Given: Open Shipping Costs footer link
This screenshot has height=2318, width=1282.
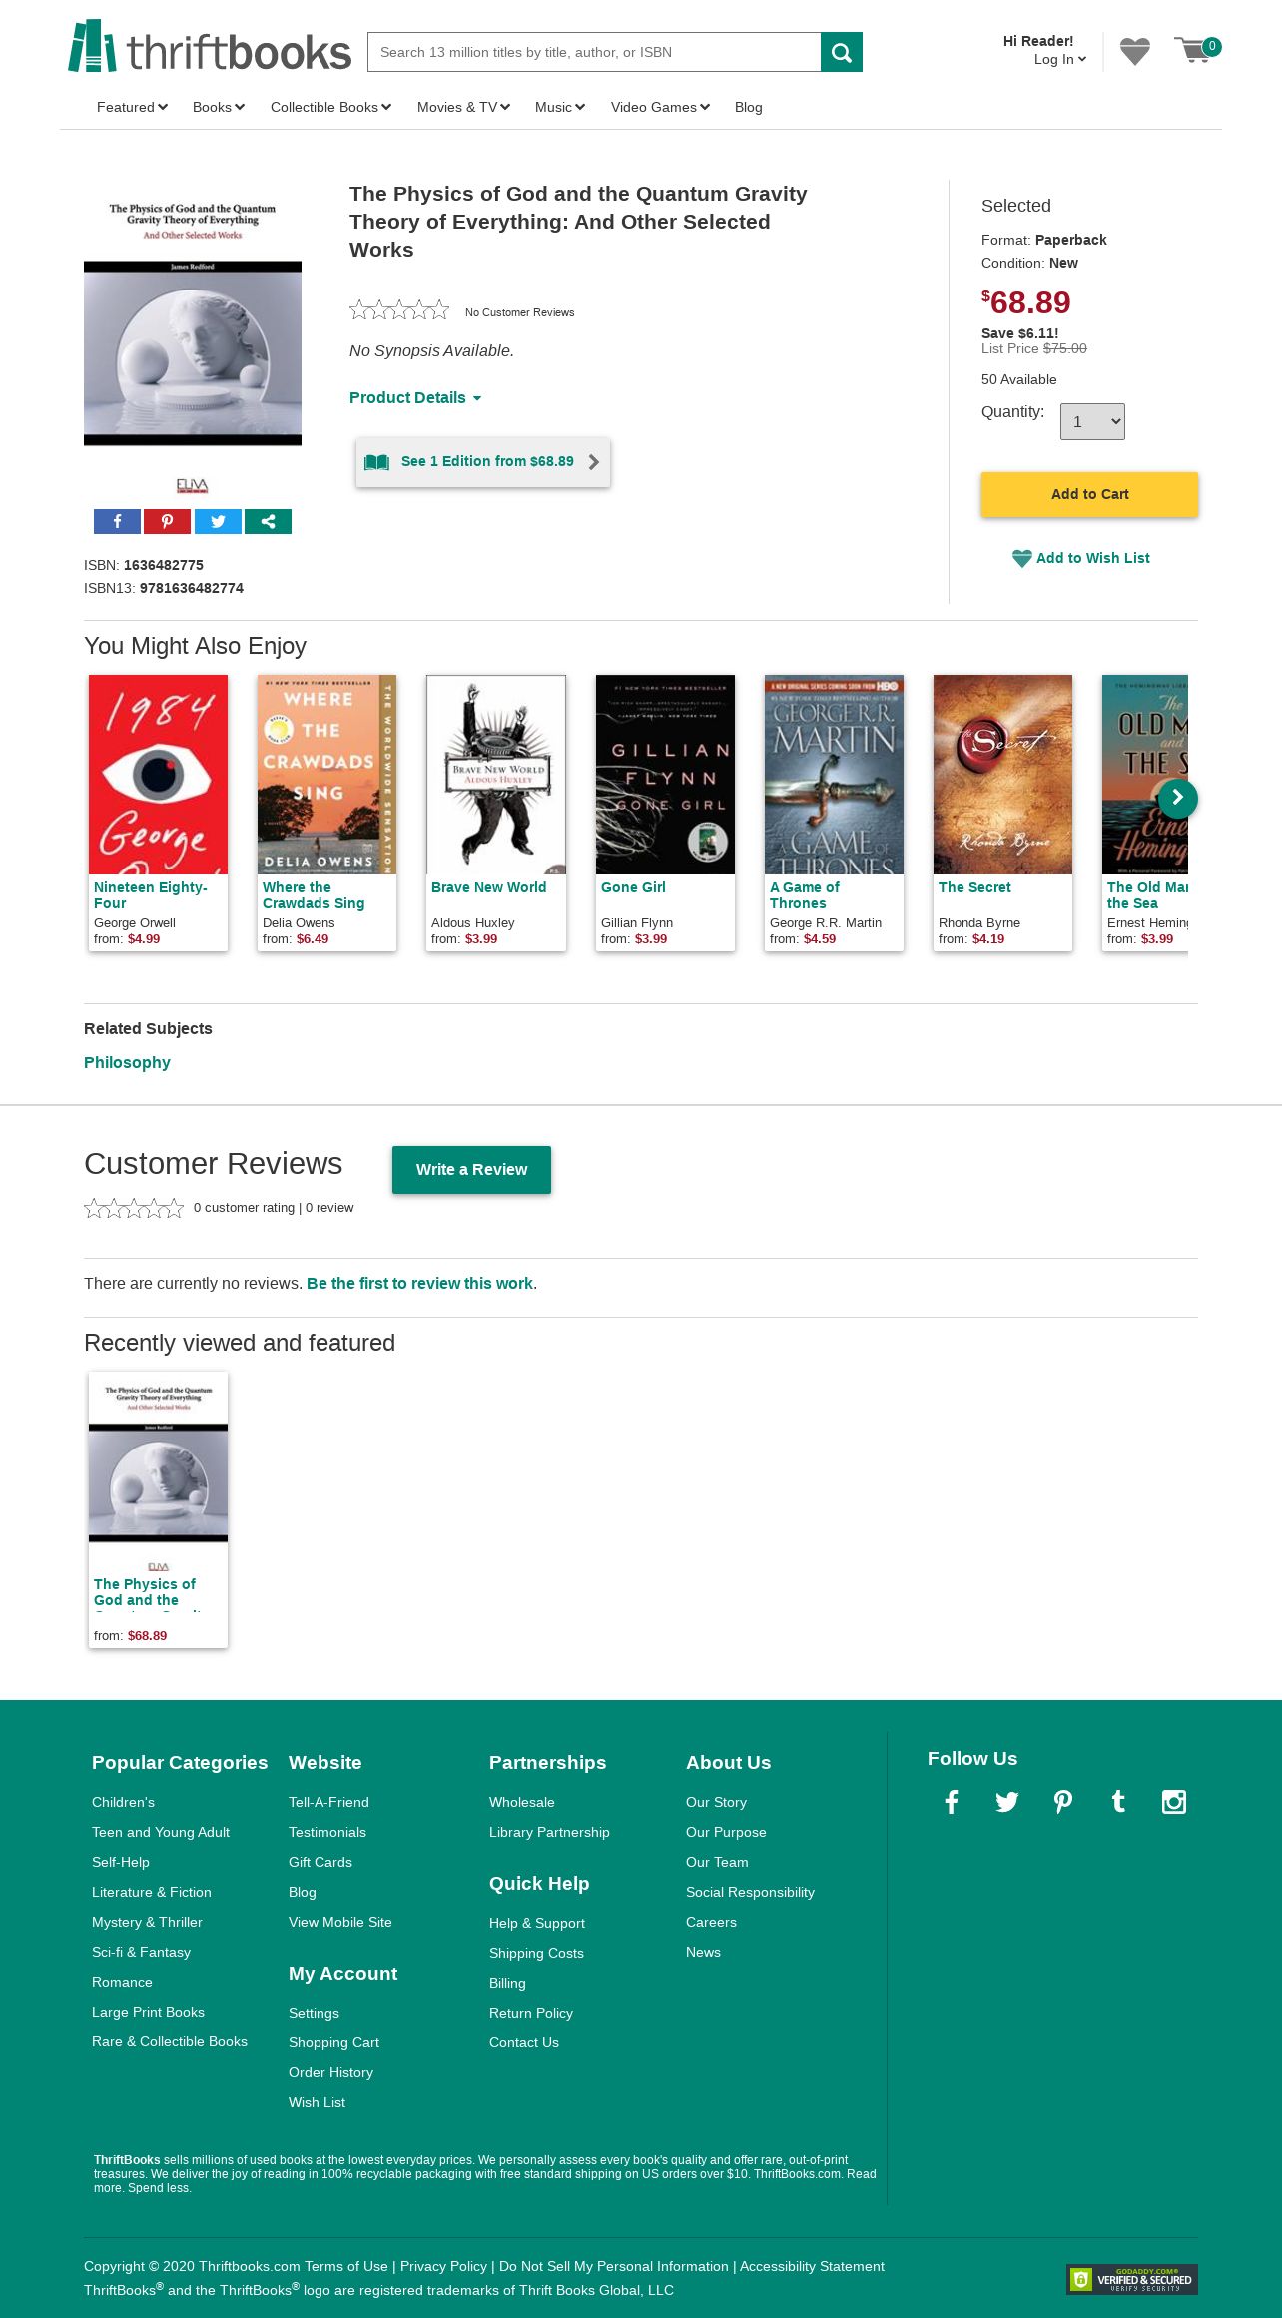Looking at the screenshot, I should tap(536, 1953).
